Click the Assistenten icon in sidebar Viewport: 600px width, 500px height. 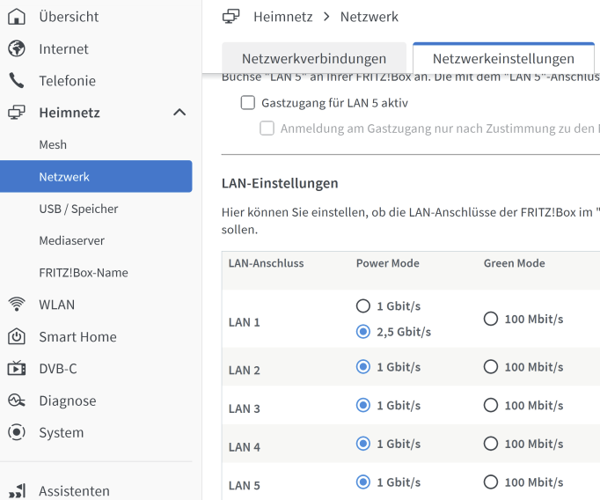click(x=16, y=491)
